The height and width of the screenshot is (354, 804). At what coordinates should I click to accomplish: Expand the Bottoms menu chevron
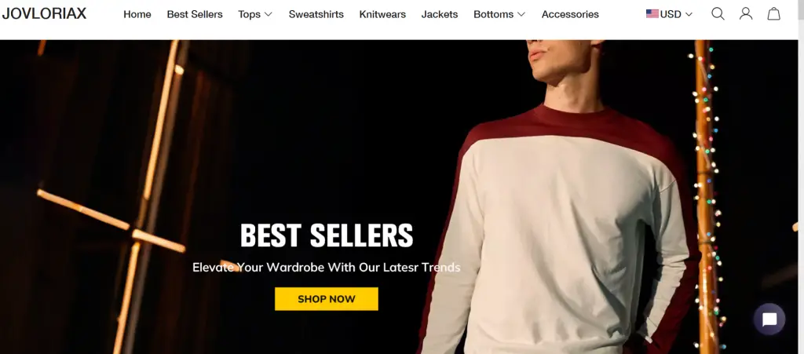(x=521, y=14)
